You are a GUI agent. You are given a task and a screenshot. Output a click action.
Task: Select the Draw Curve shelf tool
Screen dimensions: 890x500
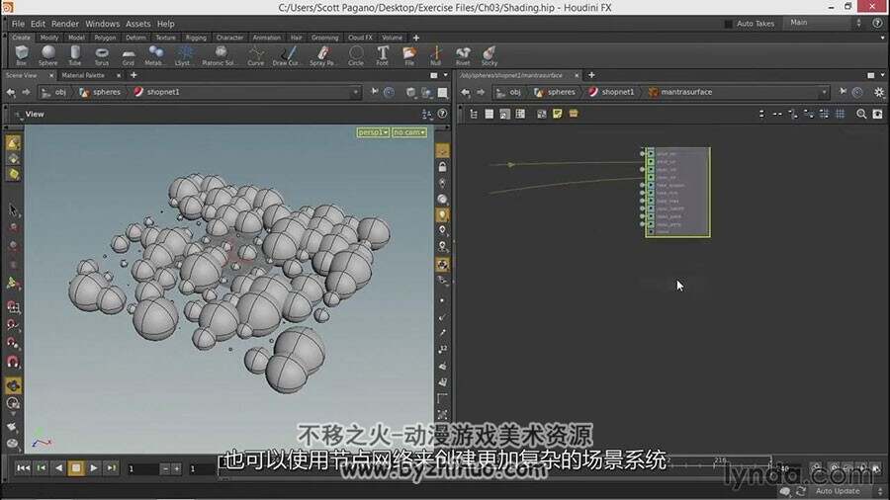pyautogui.click(x=287, y=55)
